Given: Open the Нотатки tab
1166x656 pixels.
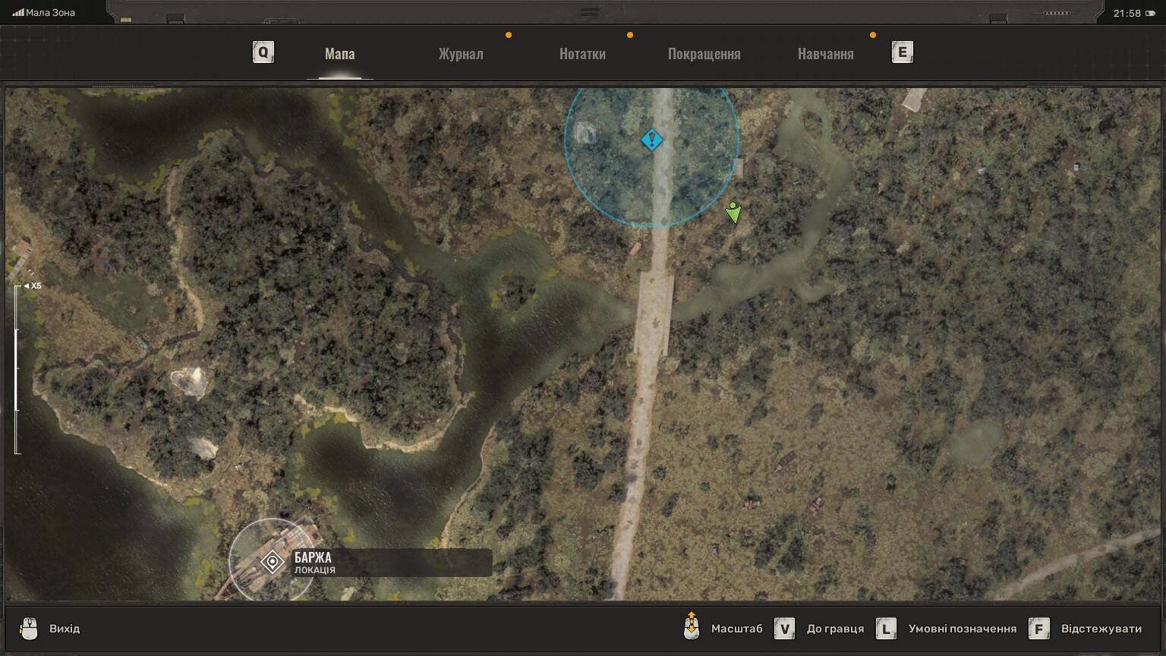Looking at the screenshot, I should click(582, 54).
